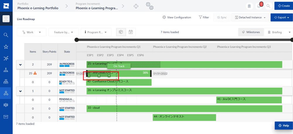Toggle the Milestones button

[x=251, y=32]
